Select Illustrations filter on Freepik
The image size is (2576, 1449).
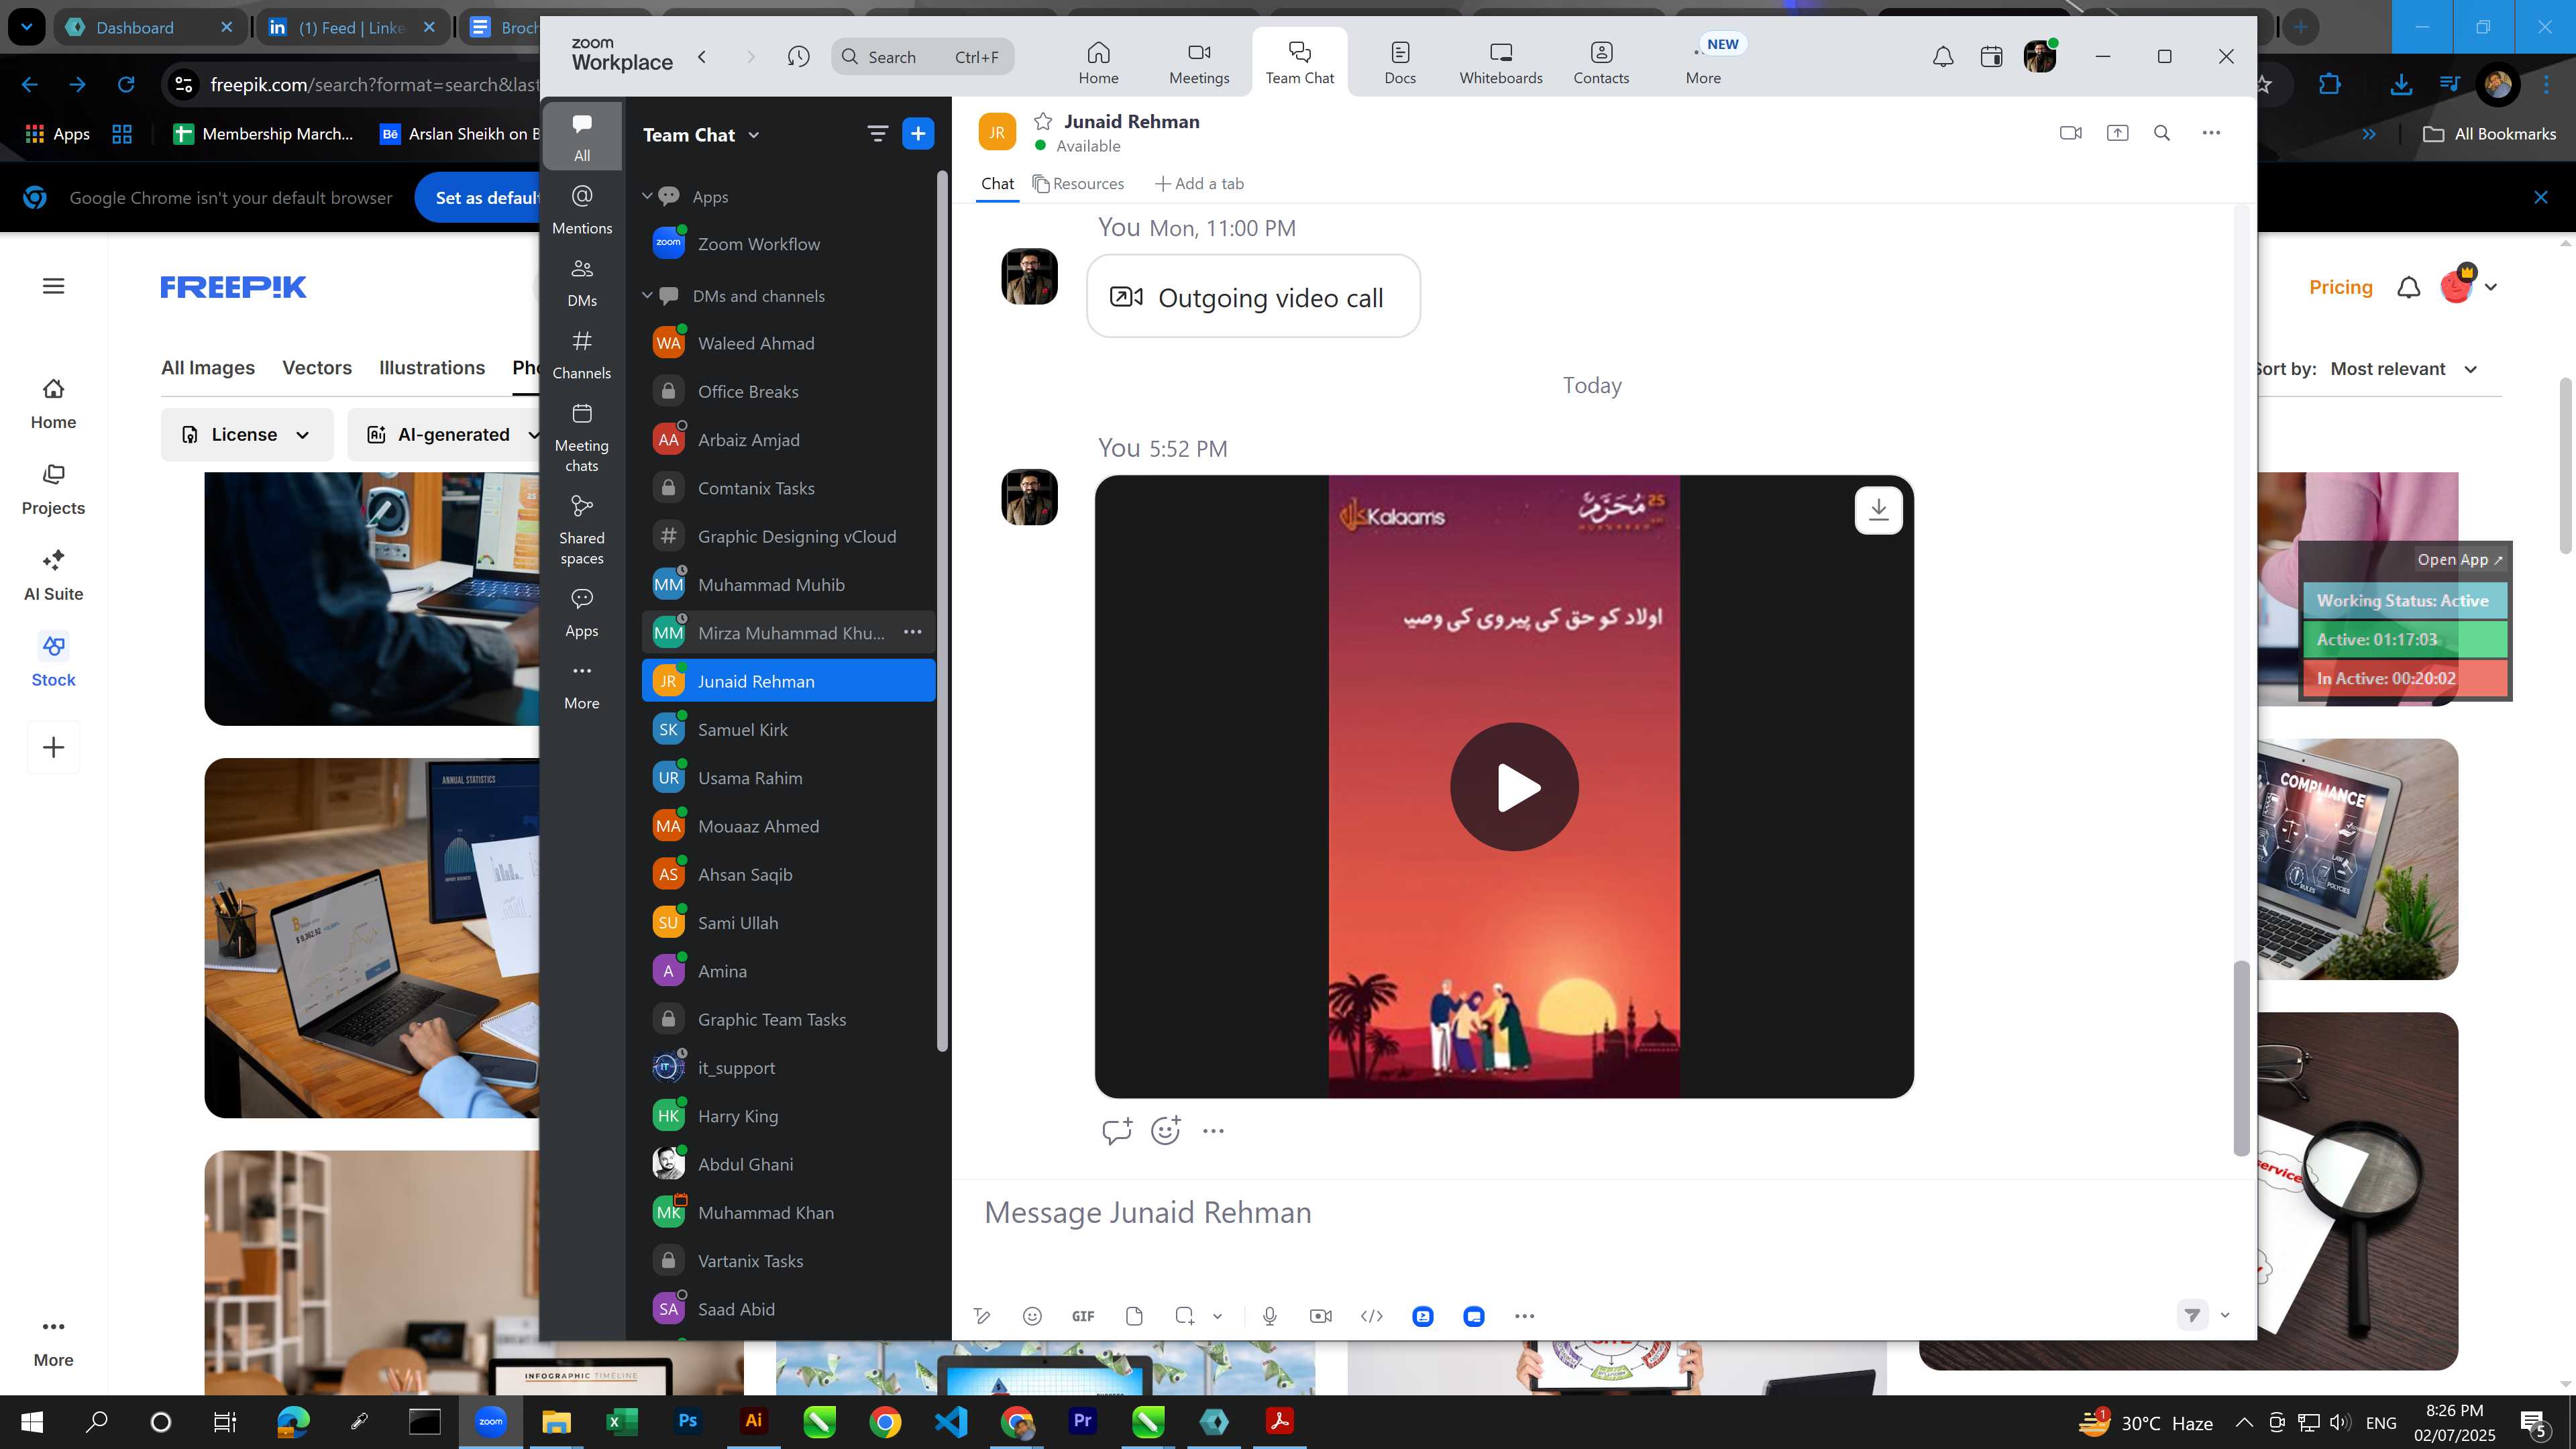click(432, 368)
